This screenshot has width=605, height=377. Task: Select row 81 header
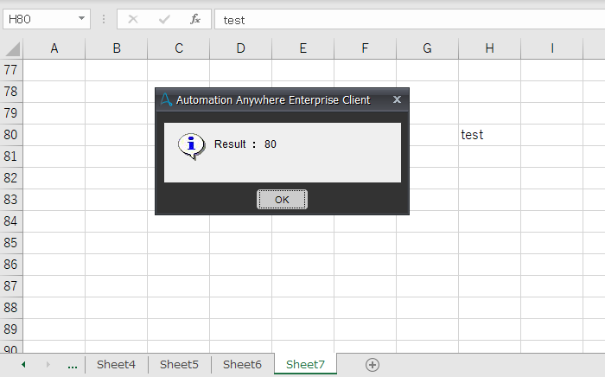click(x=11, y=157)
